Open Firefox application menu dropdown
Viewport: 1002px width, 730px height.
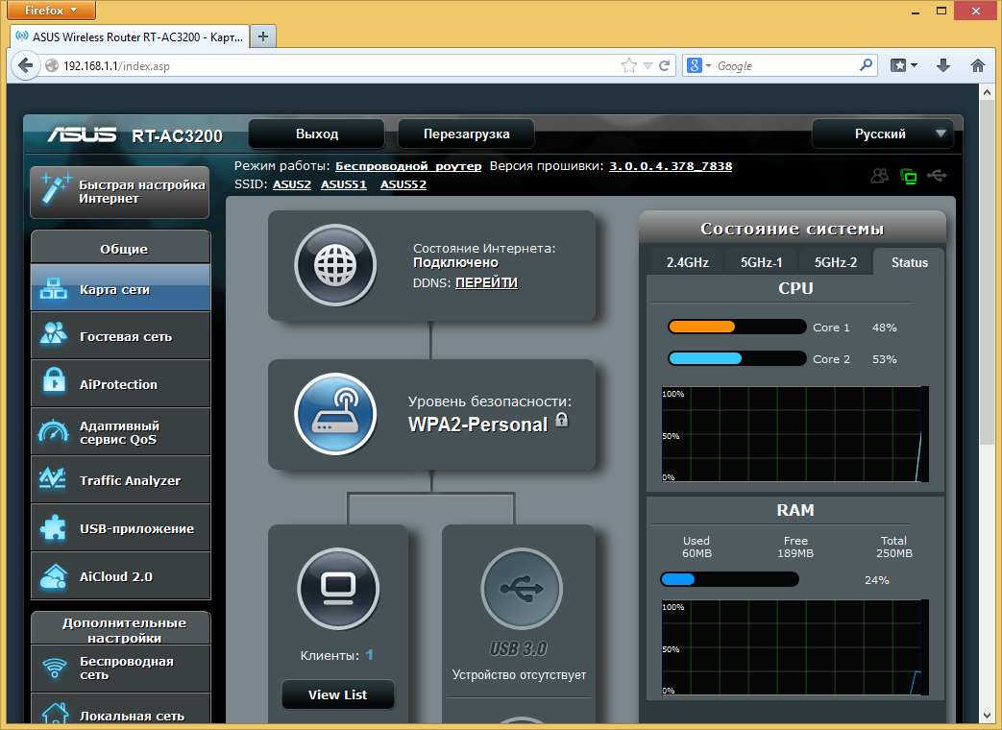coord(51,11)
